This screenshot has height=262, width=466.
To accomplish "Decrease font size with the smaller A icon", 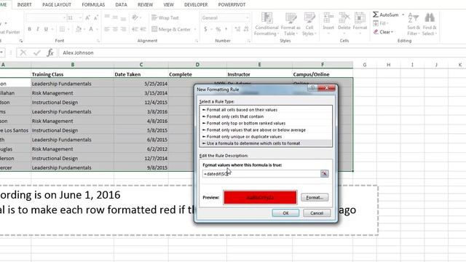I will coord(95,17).
